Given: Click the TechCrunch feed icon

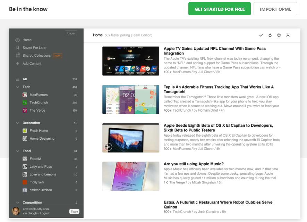Looking at the screenshot, I should click(x=25, y=103).
